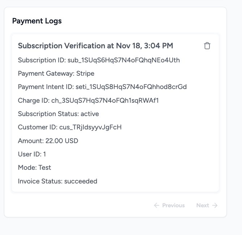Click the Amount: 22.00 USD line
Screen dimensions: 242x235
pyautogui.click(x=48, y=141)
